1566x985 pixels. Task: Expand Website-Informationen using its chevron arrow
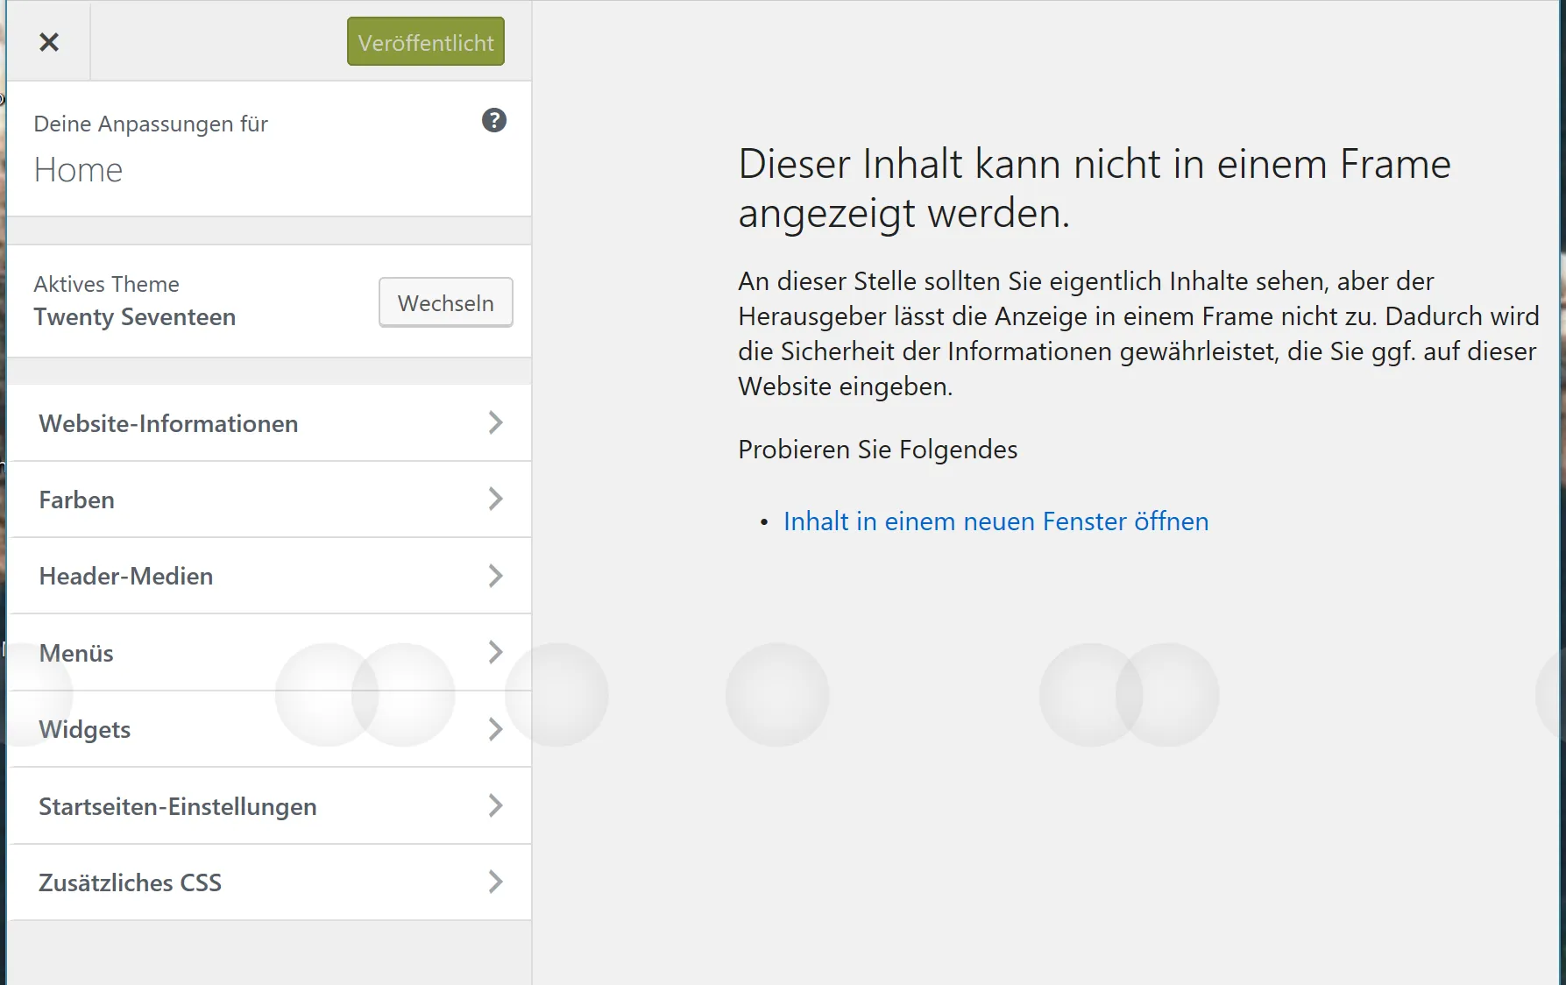(x=496, y=423)
